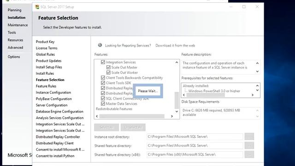Click the Shared feature directory (x86) field
295x166 pixels.
pyautogui.click(x=195, y=154)
